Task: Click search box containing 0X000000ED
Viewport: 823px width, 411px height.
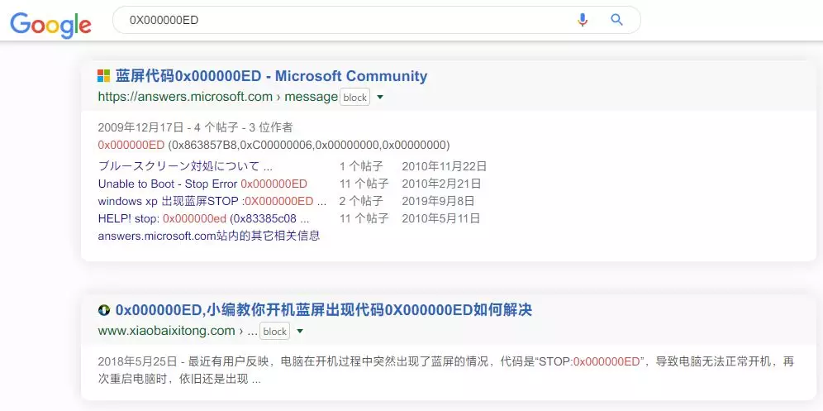Action: (x=376, y=20)
